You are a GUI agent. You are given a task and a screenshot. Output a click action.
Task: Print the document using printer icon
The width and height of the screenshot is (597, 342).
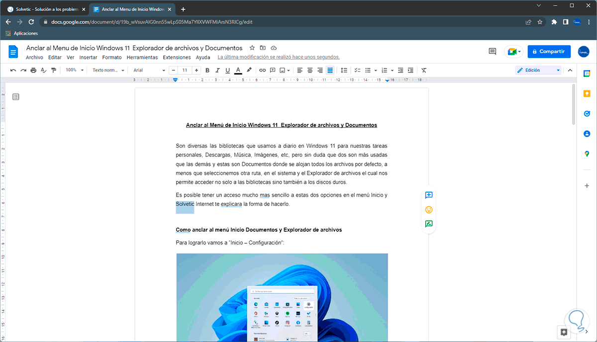coord(33,70)
